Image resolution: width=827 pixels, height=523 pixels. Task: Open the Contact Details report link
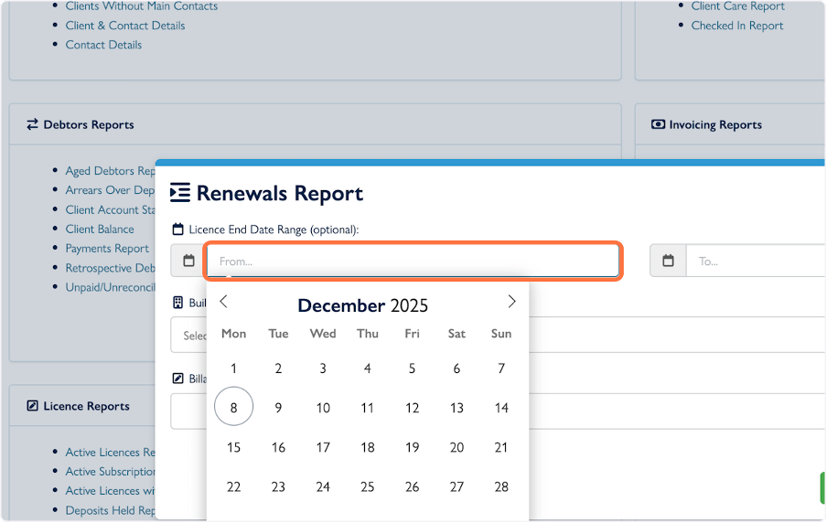click(103, 45)
